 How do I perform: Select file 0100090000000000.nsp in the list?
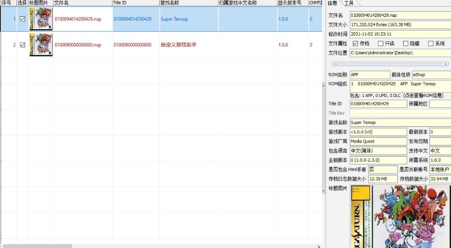coord(78,45)
